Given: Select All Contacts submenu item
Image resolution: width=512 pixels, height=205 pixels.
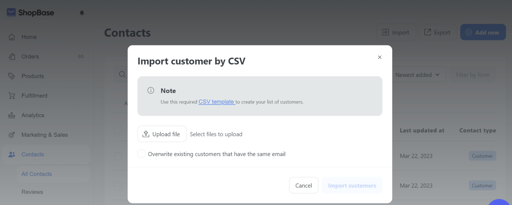Looking at the screenshot, I should pos(36,174).
